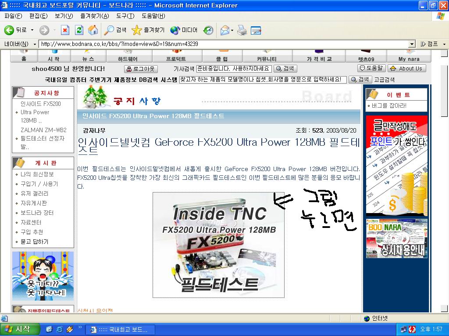Click 검색 button for product DB search
This screenshot has height=336, width=449.
click(x=360, y=80)
